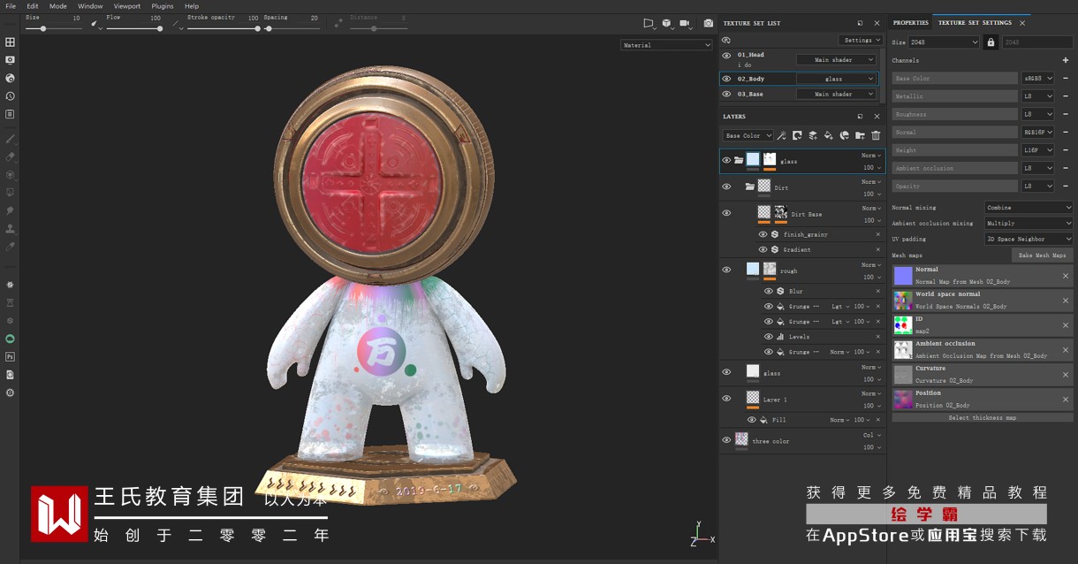Click the 3D cube view mode icon above viewport
Viewport: 1078px width, 564px height.
pyautogui.click(x=667, y=24)
